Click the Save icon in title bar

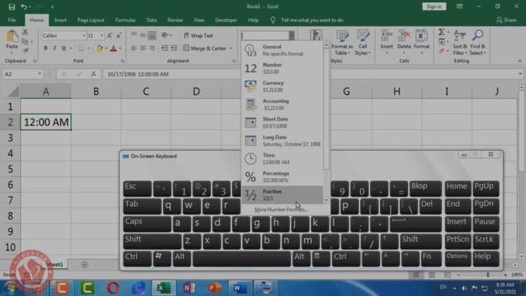12,7
